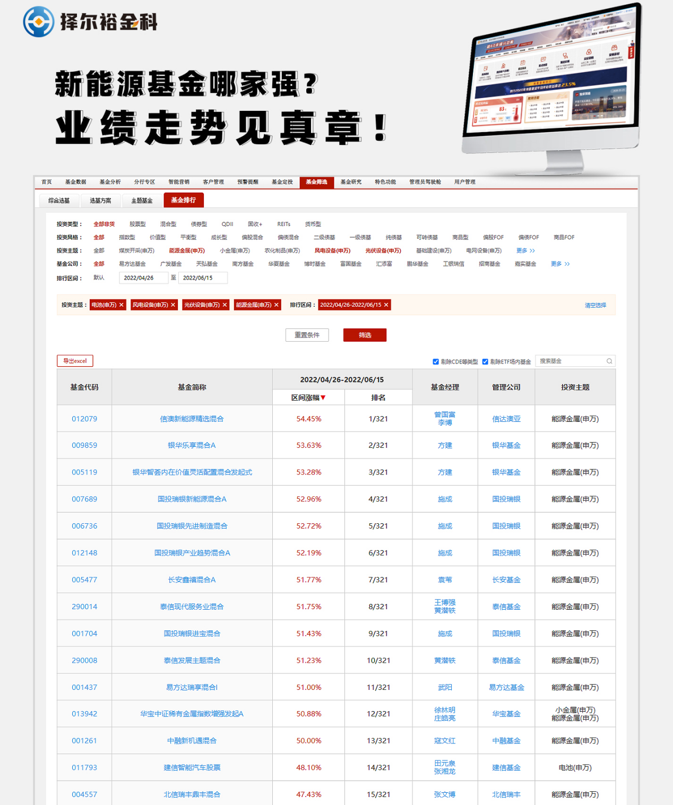Select 成长型 investment style
The width and height of the screenshot is (673, 805).
pos(219,237)
